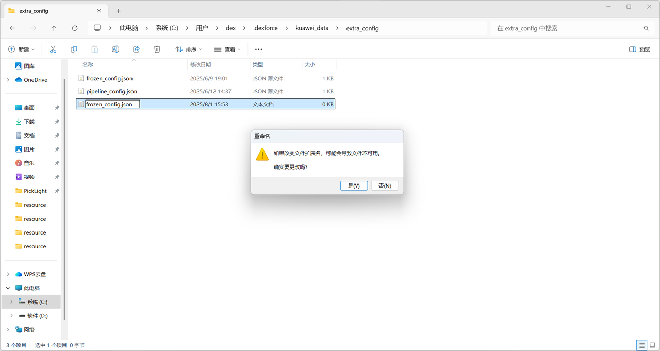Expand the WPS云盘 sidebar entry
The width and height of the screenshot is (660, 351).
tap(7, 274)
